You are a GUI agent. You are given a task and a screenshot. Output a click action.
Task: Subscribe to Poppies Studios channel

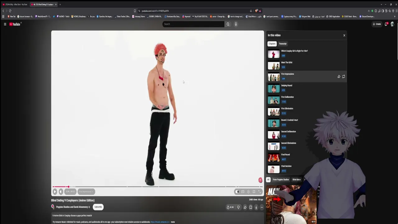(98, 207)
